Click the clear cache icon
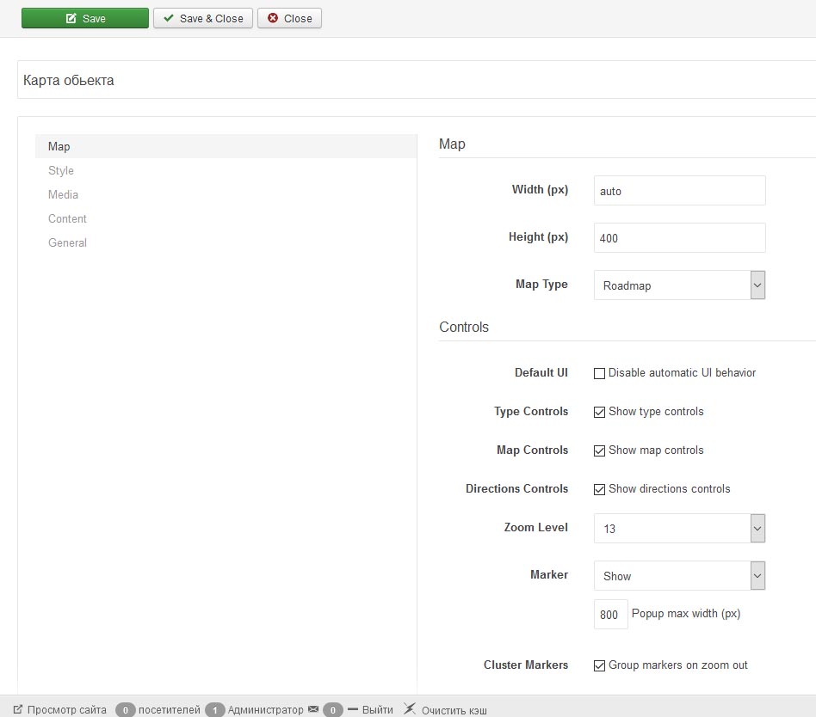The width and height of the screenshot is (816, 717). [410, 709]
